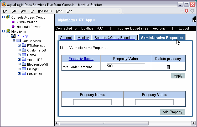This screenshot has width=197, height=127.
Task: Switch to the Monitor tab
Action: point(83,38)
